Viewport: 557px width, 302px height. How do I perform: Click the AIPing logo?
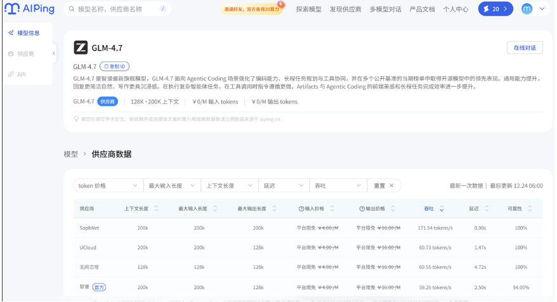[29, 10]
